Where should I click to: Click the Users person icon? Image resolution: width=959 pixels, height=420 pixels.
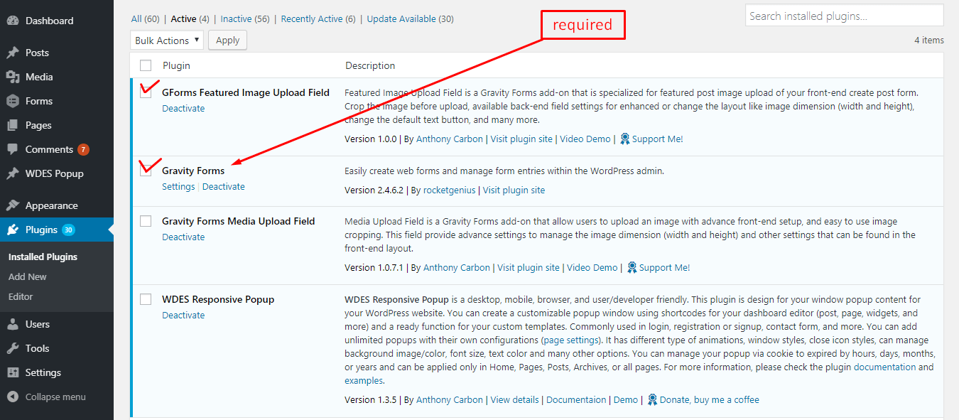tap(13, 324)
